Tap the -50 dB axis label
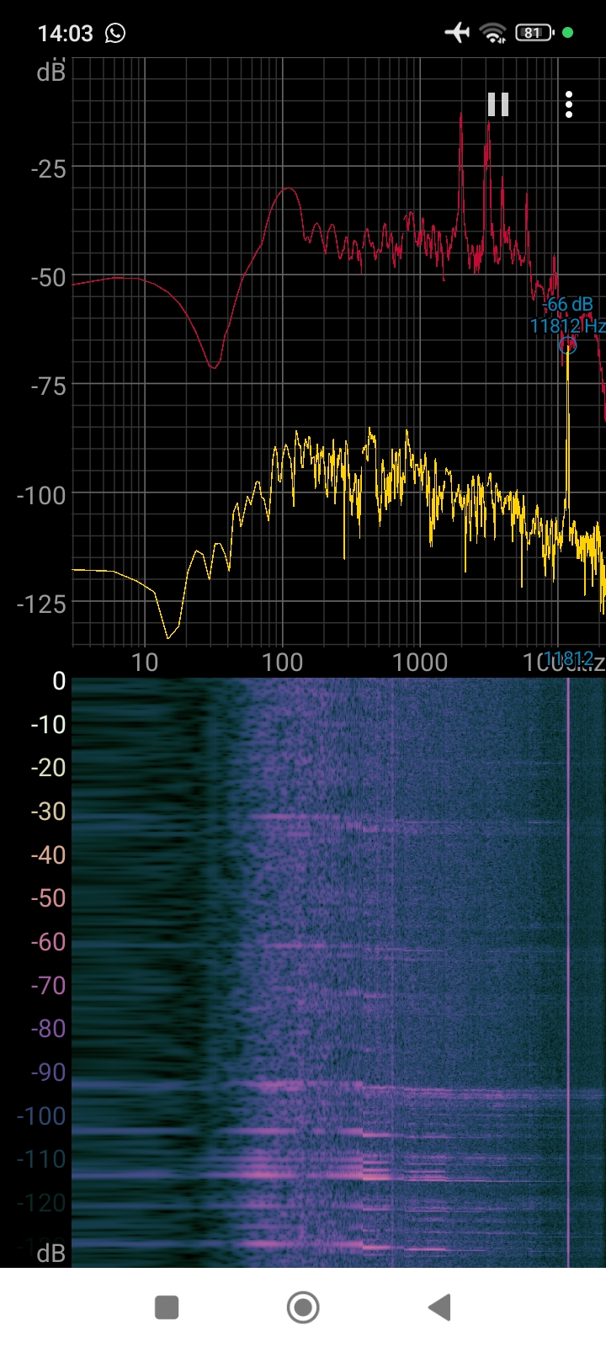 [48, 278]
